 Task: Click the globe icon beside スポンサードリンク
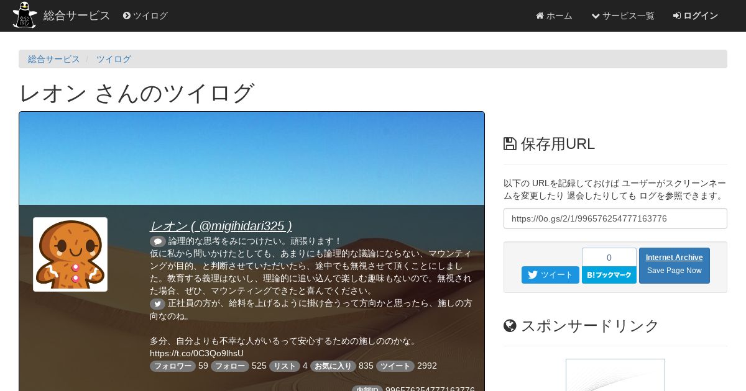[510, 326]
